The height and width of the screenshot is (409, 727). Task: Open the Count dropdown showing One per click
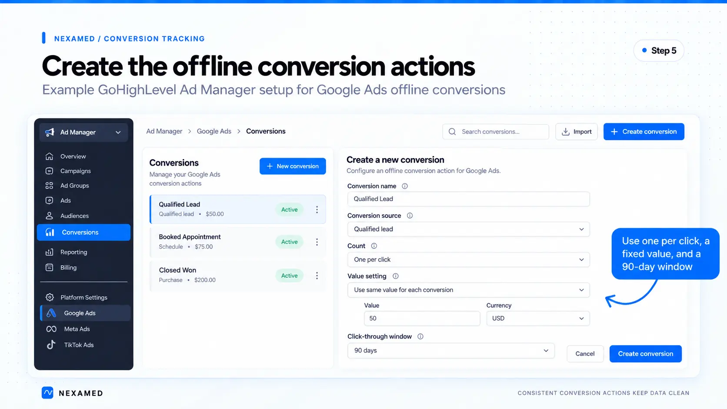pos(468,259)
